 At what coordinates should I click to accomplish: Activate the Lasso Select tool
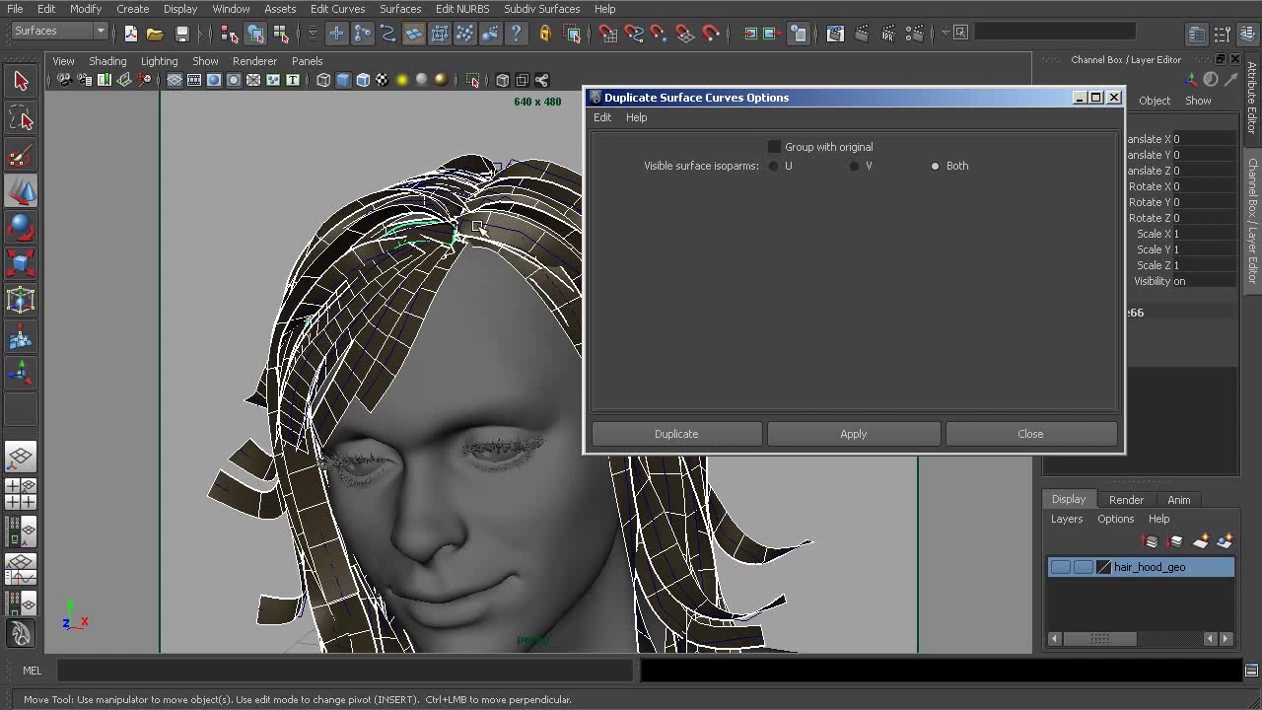point(21,119)
